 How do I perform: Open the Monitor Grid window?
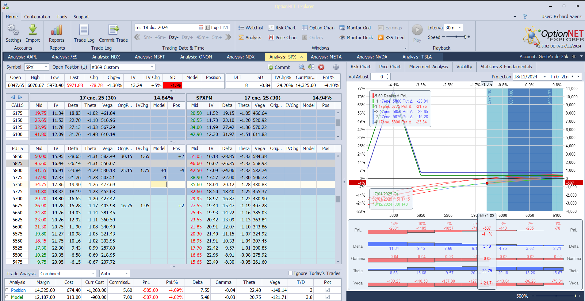pos(355,28)
